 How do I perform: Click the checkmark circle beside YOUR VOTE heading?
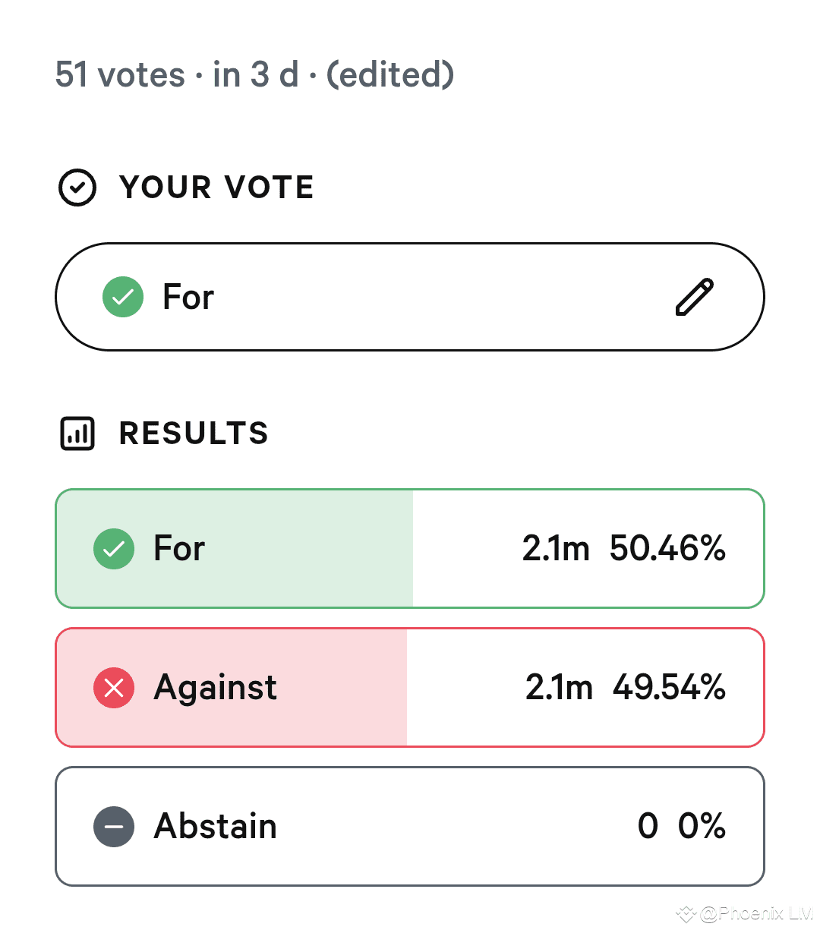[77, 188]
